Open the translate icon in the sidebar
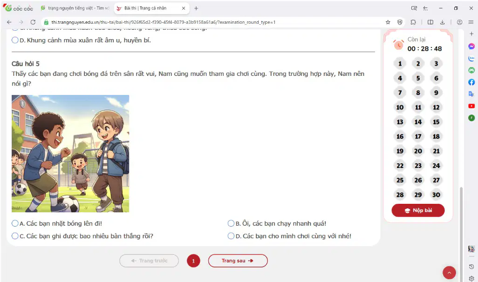Image resolution: width=478 pixels, height=282 pixels. coord(471,94)
